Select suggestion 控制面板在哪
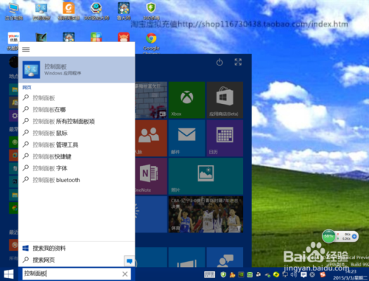The width and height of the screenshot is (369, 281). 49,110
